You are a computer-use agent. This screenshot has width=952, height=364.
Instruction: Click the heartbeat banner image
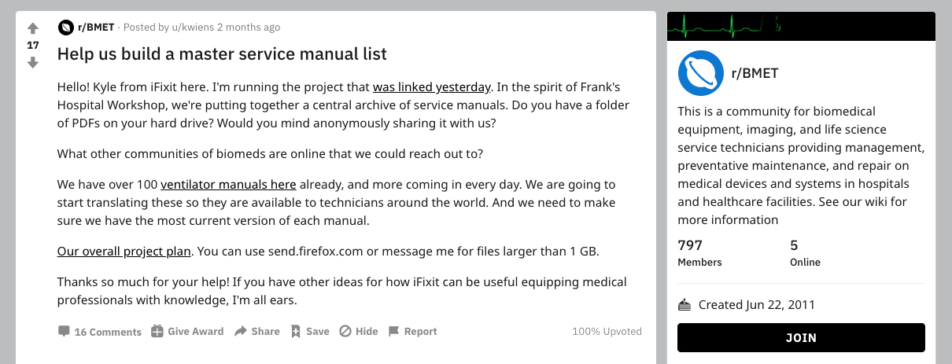click(x=801, y=26)
